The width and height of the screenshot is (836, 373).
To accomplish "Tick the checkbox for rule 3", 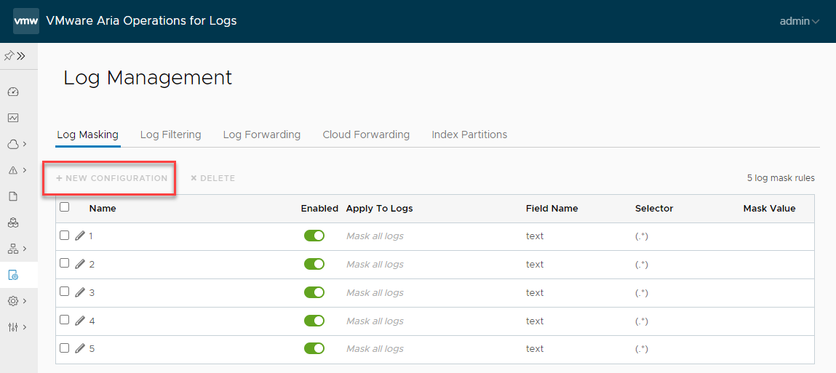I will [x=65, y=292].
